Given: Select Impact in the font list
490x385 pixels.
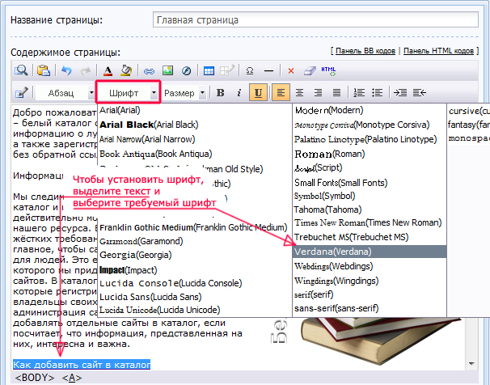Looking at the screenshot, I should (128, 270).
